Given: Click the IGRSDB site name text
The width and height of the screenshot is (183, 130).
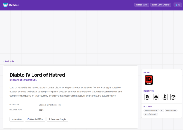Looking at the screenshot, I should point(14,5).
